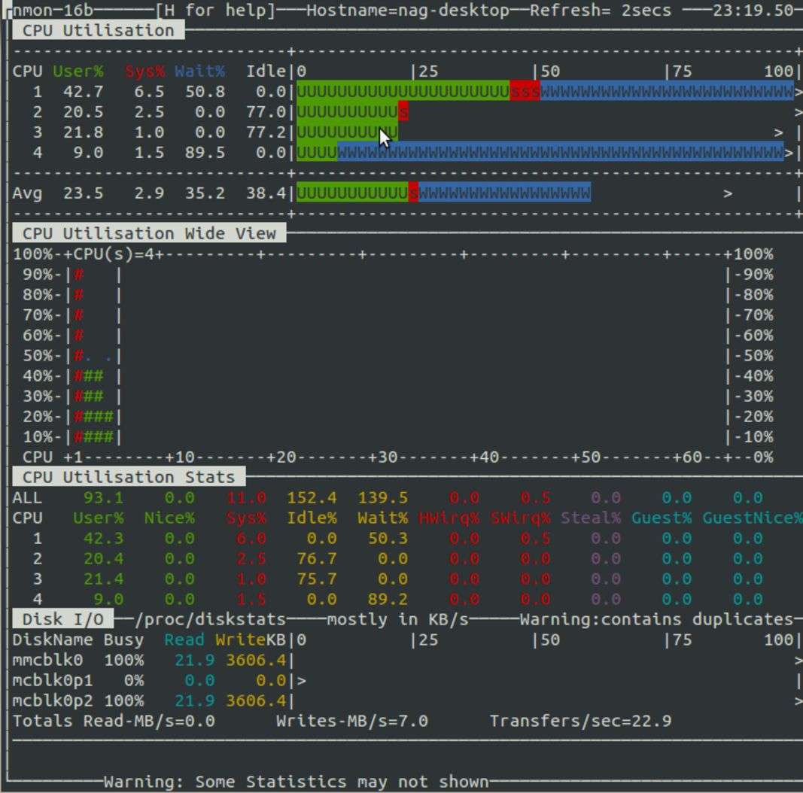Click the green User bar for CPU 2
This screenshot has width=803, height=793.
[x=347, y=112]
